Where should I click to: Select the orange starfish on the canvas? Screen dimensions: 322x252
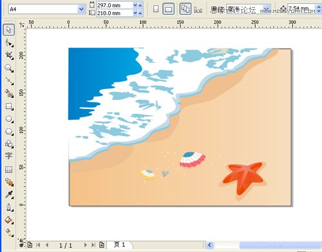pyautogui.click(x=243, y=178)
